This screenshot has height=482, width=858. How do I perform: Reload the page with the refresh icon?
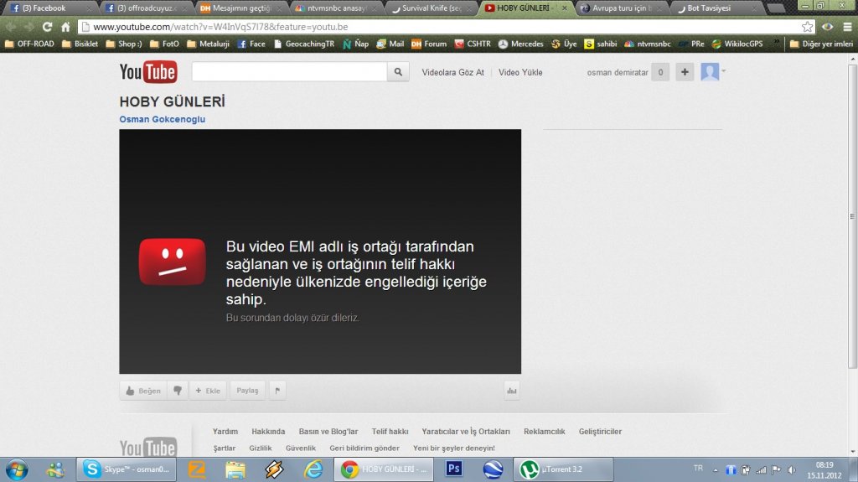pyautogui.click(x=47, y=27)
